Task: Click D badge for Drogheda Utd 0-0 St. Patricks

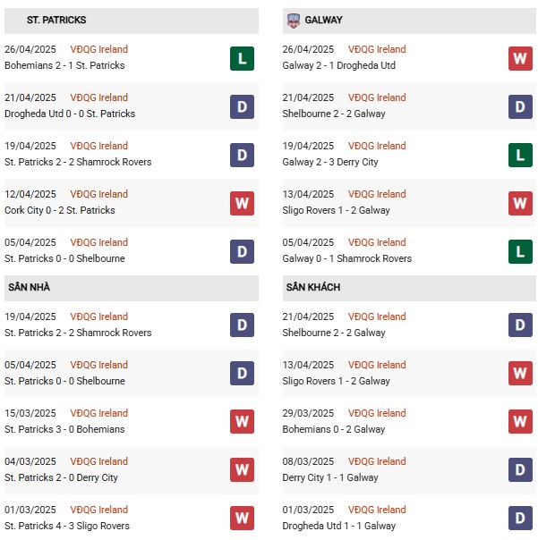Action: pyautogui.click(x=242, y=106)
